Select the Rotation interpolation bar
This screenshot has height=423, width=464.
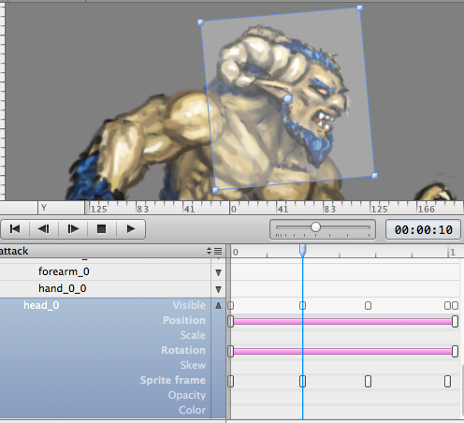(342, 351)
